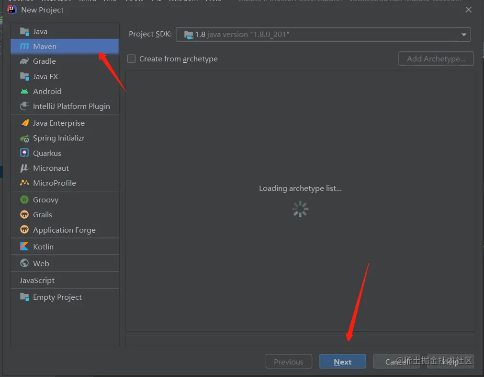Click the Quarkus icon
The image size is (484, 377).
24,153
